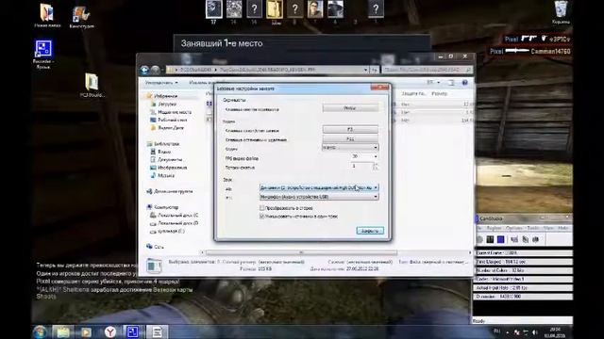The image size is (604, 339).
Task: Collapse the Избранное group in navigation pane
Action: [x=161, y=96]
